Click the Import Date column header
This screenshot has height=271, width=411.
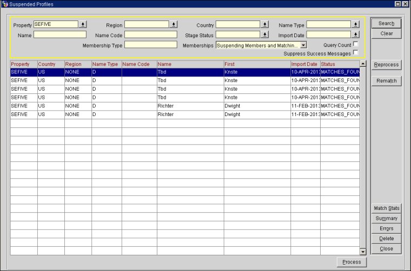tap(304, 64)
